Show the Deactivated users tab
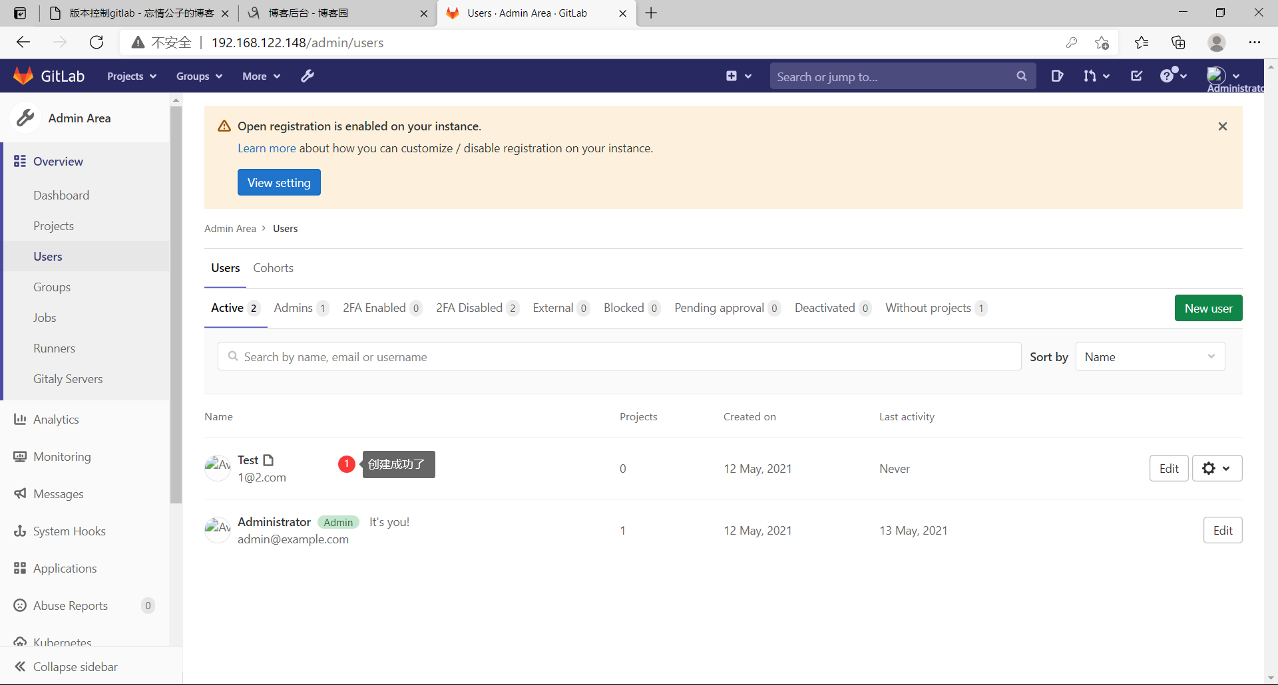The width and height of the screenshot is (1278, 685). [x=833, y=308]
